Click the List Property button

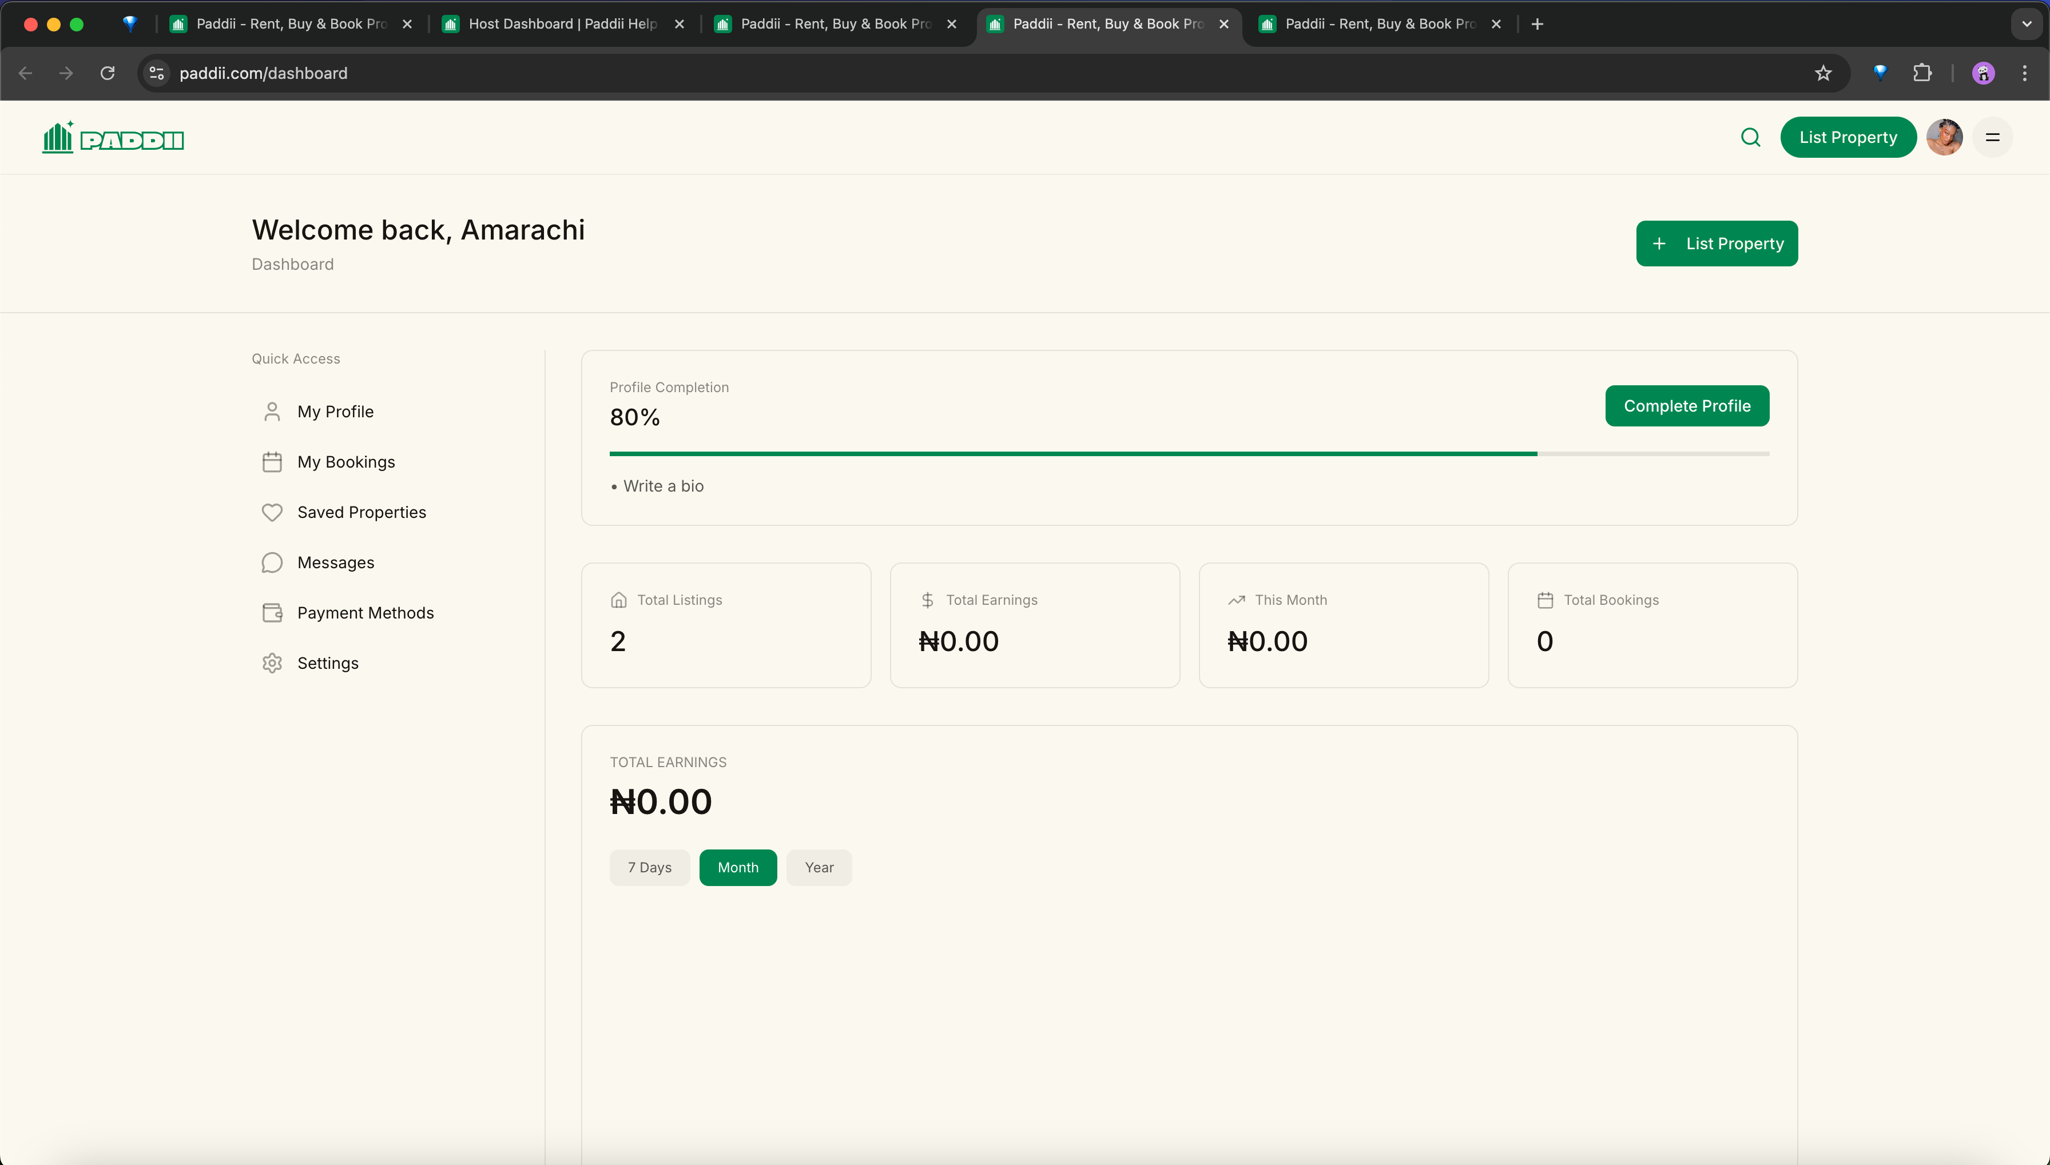click(x=1718, y=244)
